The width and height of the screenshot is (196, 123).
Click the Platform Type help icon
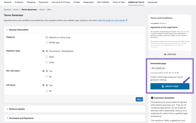click(x=43, y=51)
